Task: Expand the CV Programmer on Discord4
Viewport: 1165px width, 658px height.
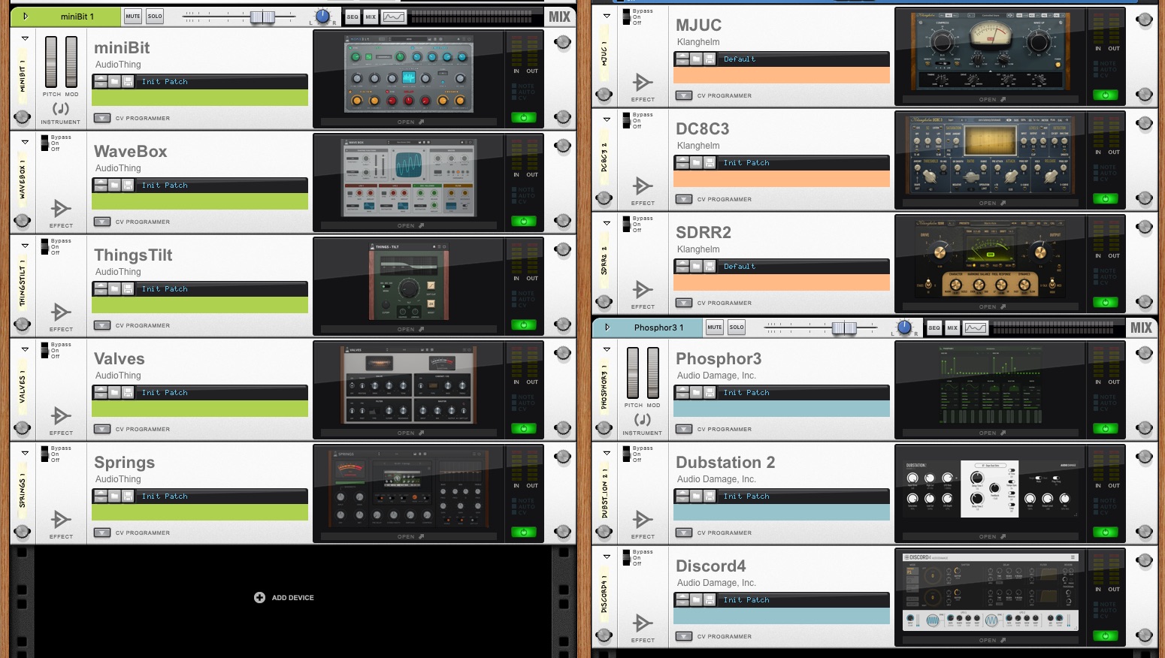Action: point(684,636)
